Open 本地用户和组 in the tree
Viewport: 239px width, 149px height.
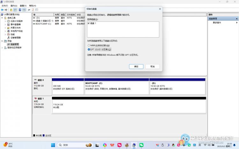click(17, 31)
